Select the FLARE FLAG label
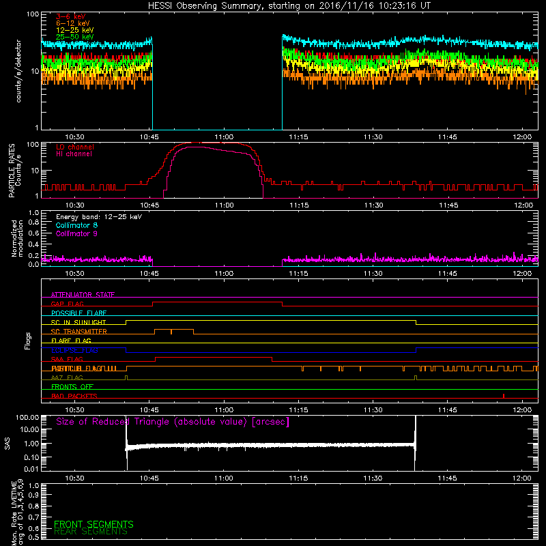 coord(71,341)
